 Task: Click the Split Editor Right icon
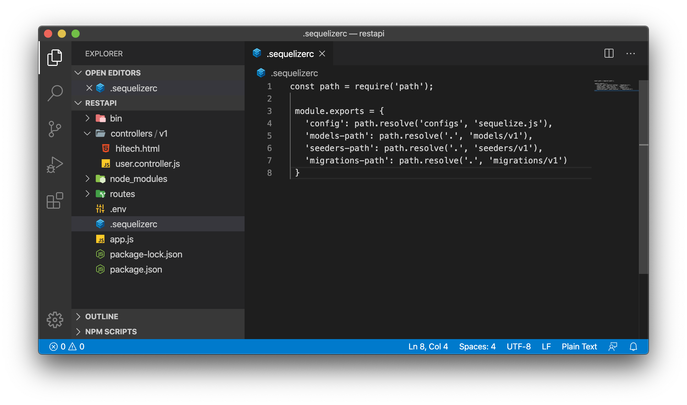coord(609,54)
